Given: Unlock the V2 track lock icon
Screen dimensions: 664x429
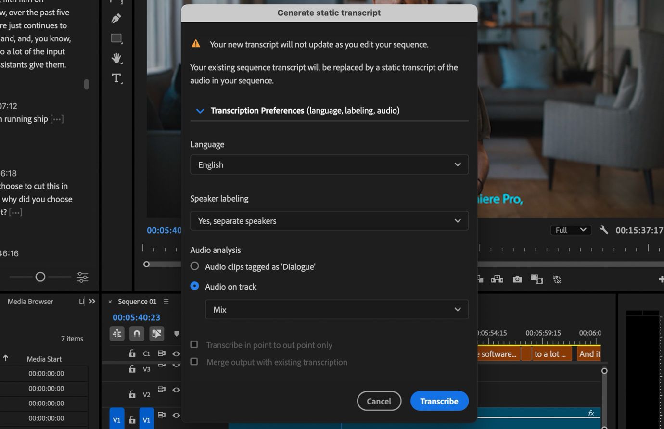Looking at the screenshot, I should (132, 394).
